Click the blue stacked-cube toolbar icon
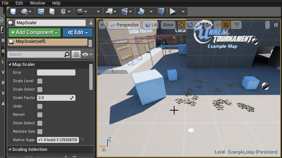 point(161,12)
